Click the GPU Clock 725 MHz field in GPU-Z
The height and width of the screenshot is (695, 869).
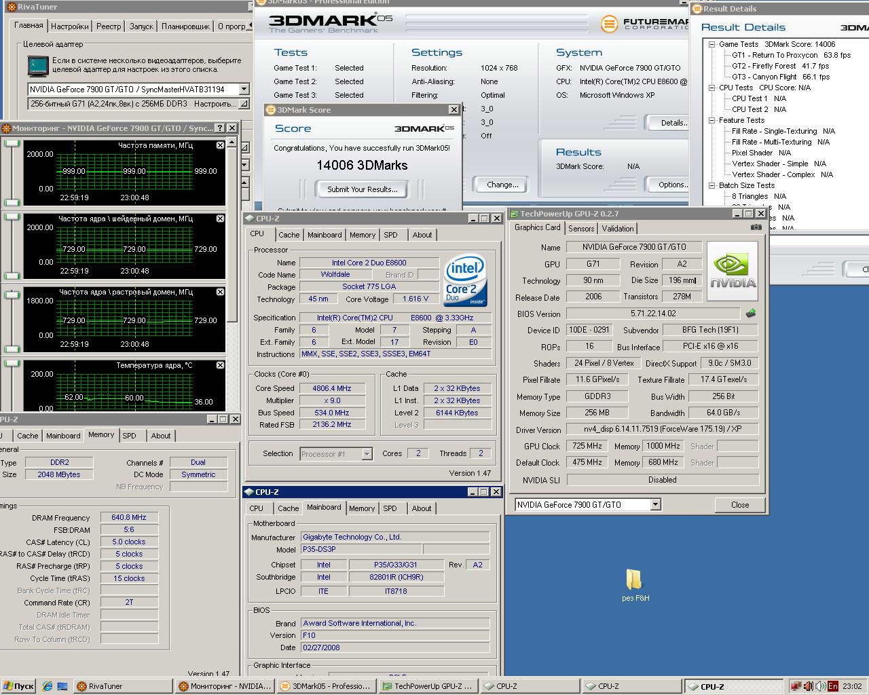coord(587,446)
